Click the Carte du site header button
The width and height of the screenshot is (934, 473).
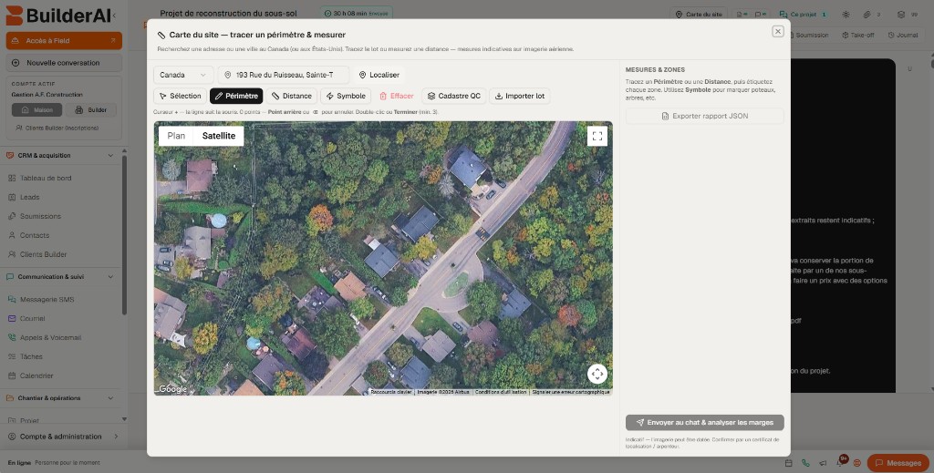pyautogui.click(x=698, y=15)
